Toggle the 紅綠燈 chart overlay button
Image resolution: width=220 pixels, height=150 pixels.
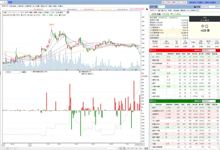click(x=46, y=12)
